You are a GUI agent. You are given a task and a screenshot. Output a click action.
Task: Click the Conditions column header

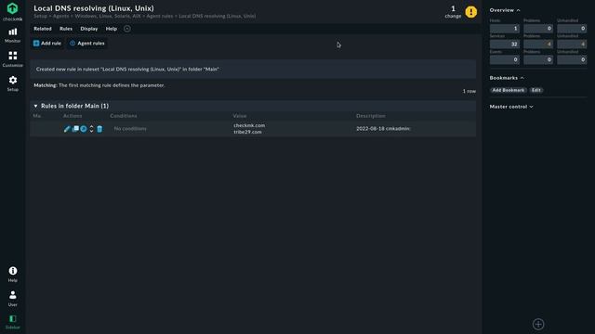pyautogui.click(x=124, y=116)
